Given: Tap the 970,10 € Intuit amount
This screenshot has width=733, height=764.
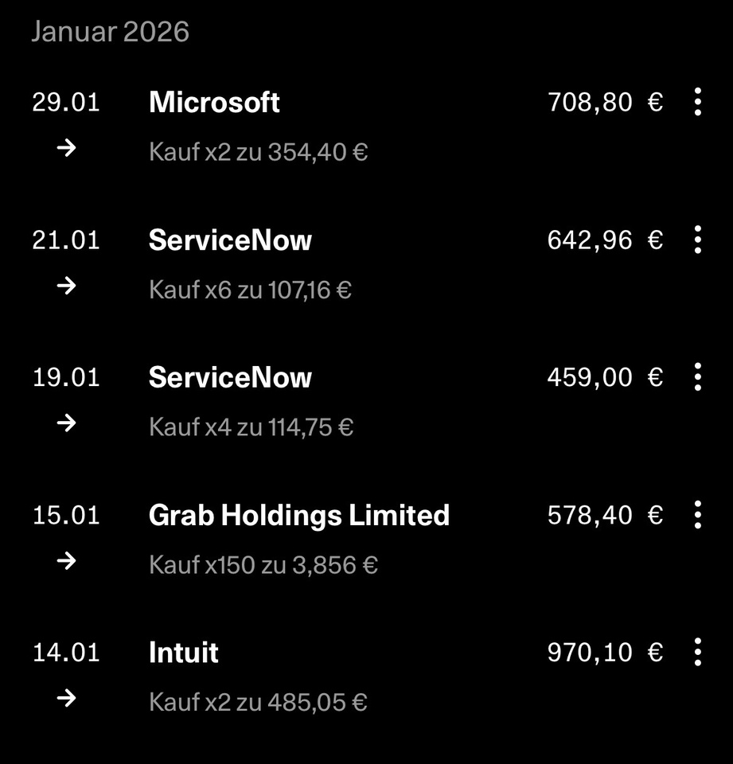Looking at the screenshot, I should [604, 653].
